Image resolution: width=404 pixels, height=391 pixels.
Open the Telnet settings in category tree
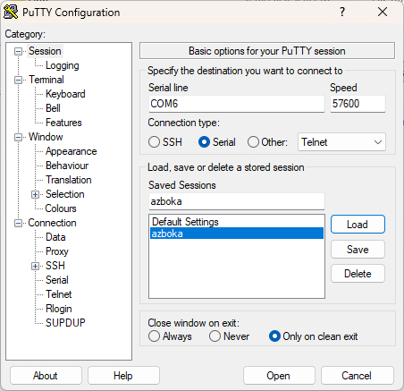click(x=59, y=294)
